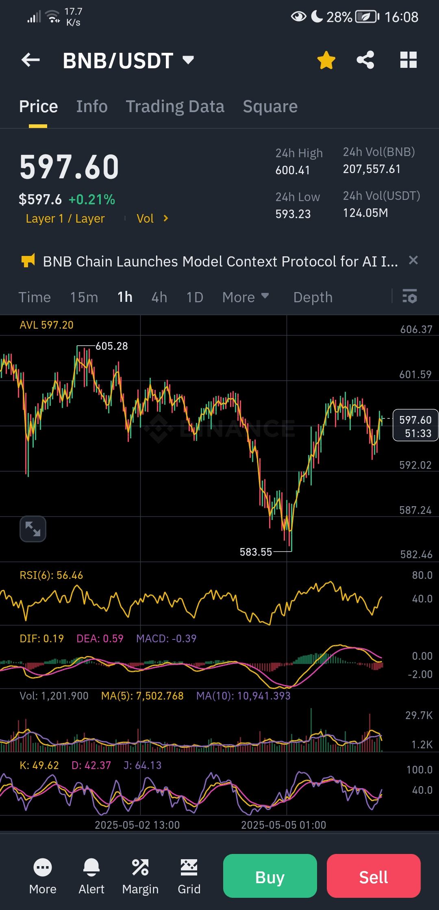439x910 pixels.
Task: Tap the red Sell button
Action: tap(374, 876)
